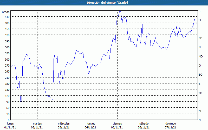
Task: Click the 'viernes' day label
Action: (x=117, y=123)
